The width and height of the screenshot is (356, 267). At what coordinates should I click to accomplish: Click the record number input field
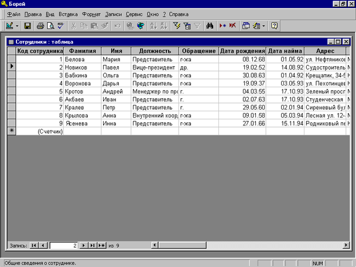64,245
